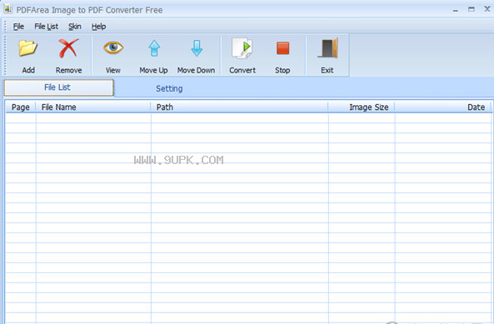Click the Add folder icon
494x324 pixels.
(x=28, y=48)
